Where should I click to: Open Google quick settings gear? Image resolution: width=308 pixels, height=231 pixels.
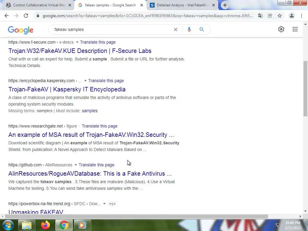pyautogui.click(x=281, y=29)
